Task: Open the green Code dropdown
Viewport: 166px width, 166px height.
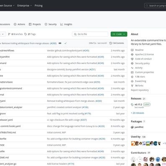Action: pyautogui.click(x=119, y=34)
